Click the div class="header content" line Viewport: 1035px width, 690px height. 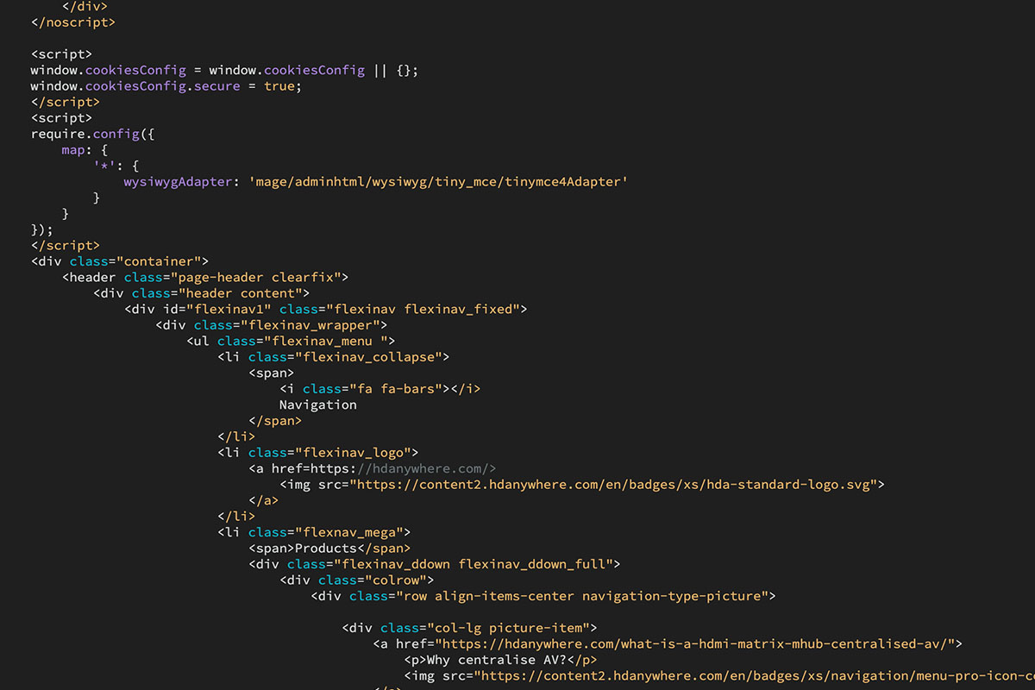pos(201,293)
